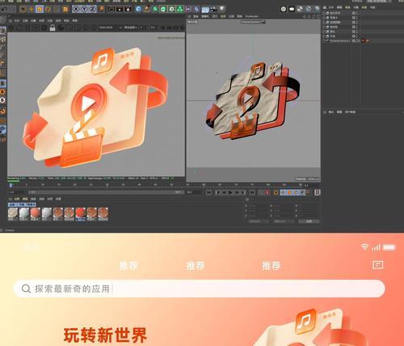The width and height of the screenshot is (404, 346).
Task: Toggle the Autokeying orange button
Action: click(x=276, y=192)
